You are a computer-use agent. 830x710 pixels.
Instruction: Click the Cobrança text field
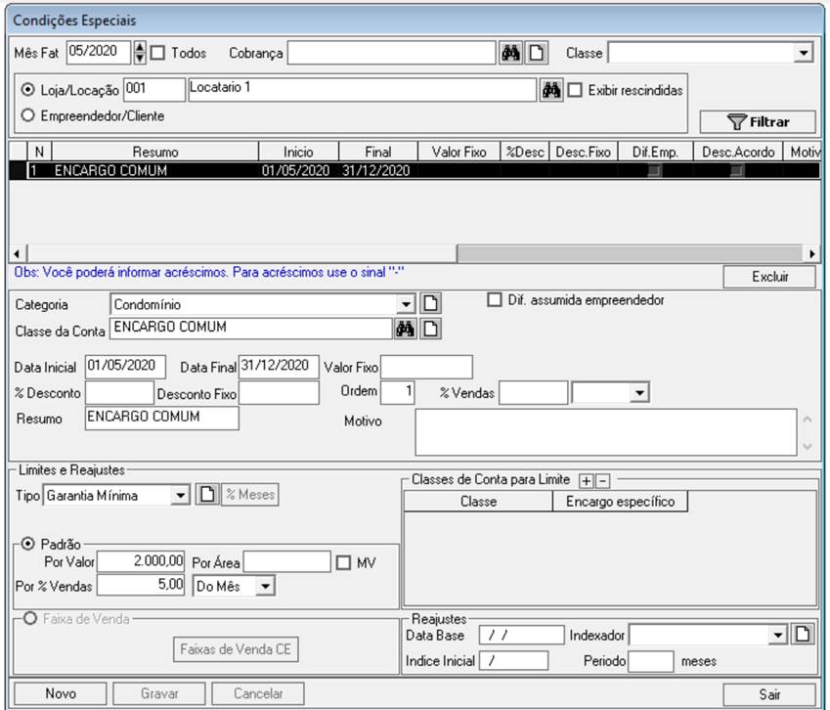point(392,53)
